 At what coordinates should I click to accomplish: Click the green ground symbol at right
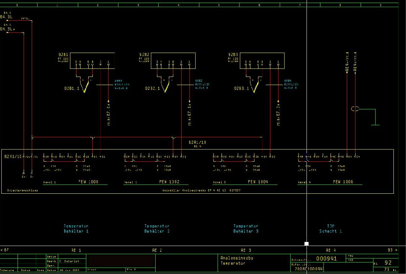coord(375,125)
